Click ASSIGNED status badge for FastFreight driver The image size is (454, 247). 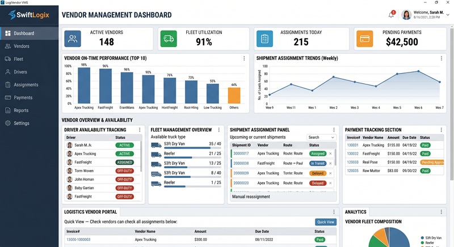[x=124, y=163]
